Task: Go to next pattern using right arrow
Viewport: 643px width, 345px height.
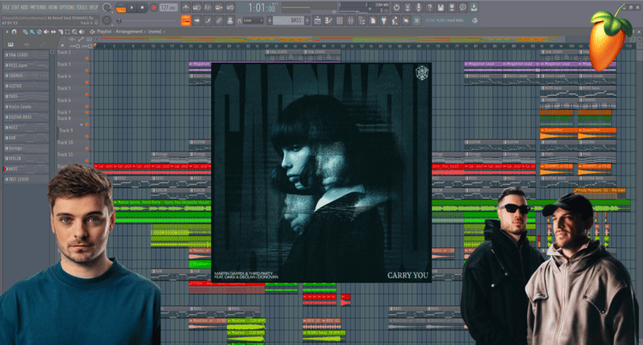Action: (307, 21)
